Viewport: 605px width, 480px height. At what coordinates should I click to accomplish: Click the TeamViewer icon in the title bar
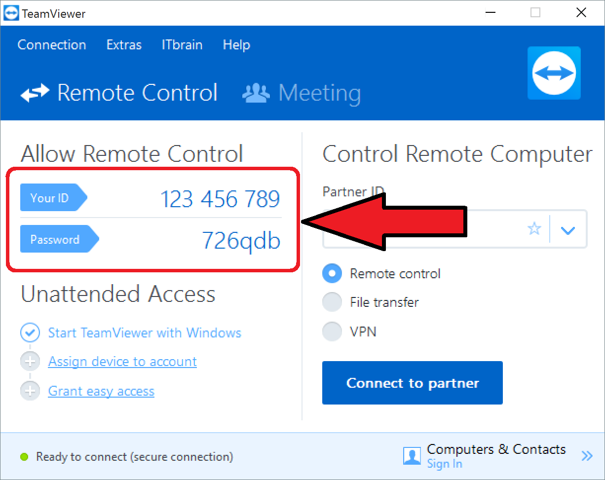tap(10, 12)
